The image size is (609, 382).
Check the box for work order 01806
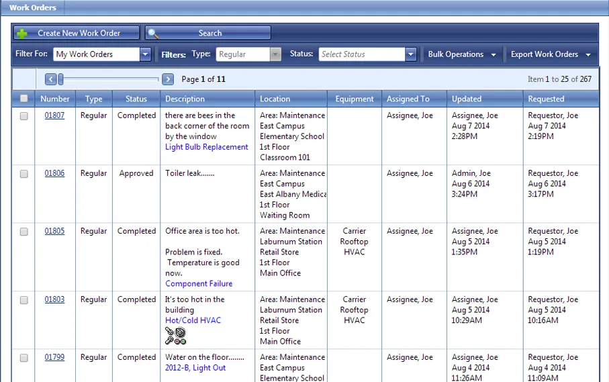pyautogui.click(x=24, y=174)
